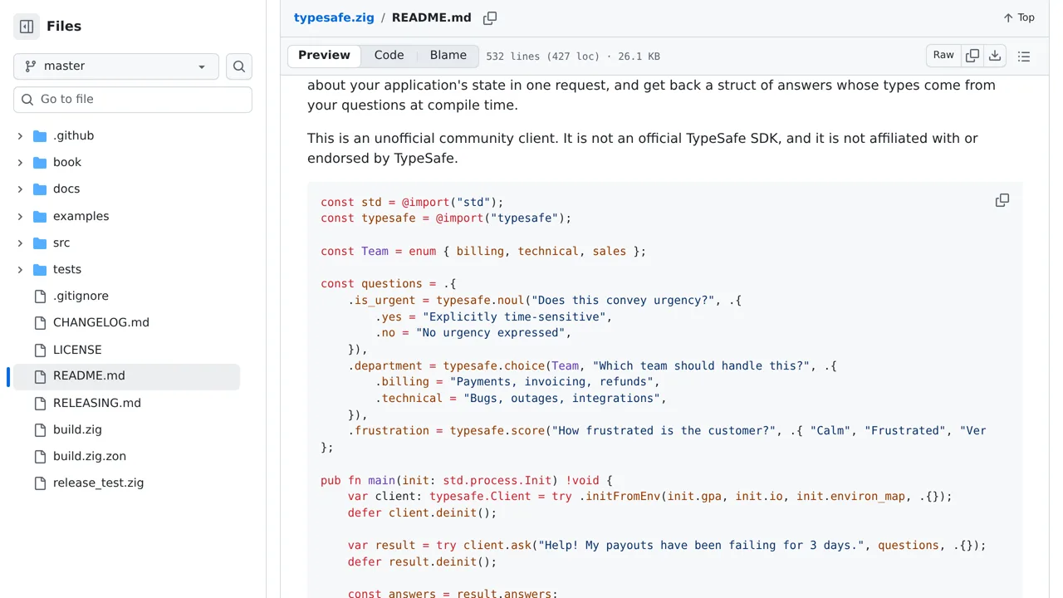Open release_test.zig file
The height and width of the screenshot is (598, 1063).
coord(98,483)
